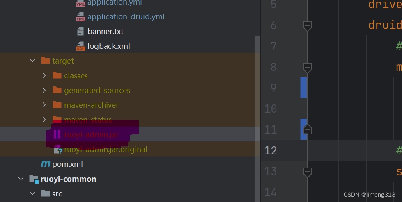Fold the code block at line 6

tap(308, 26)
